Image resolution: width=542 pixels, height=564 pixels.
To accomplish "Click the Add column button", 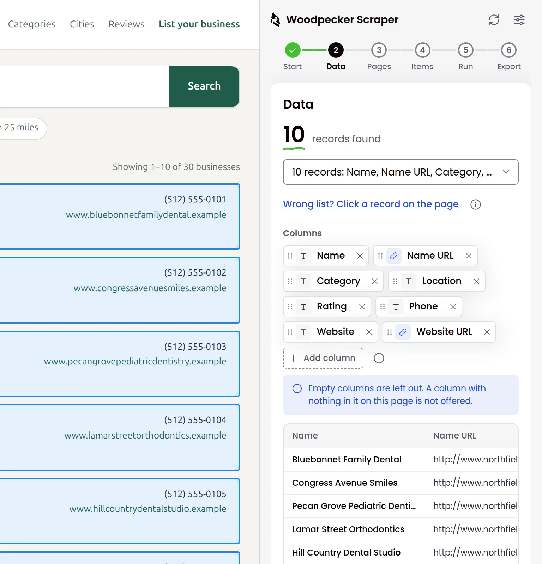I will click(323, 358).
